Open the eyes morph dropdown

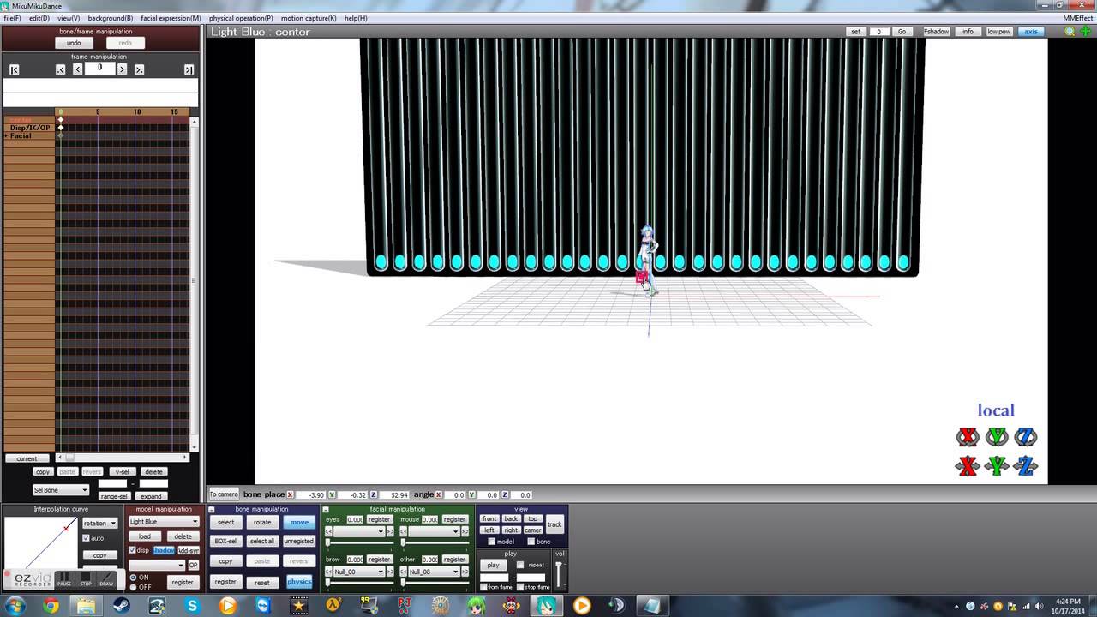(x=359, y=531)
